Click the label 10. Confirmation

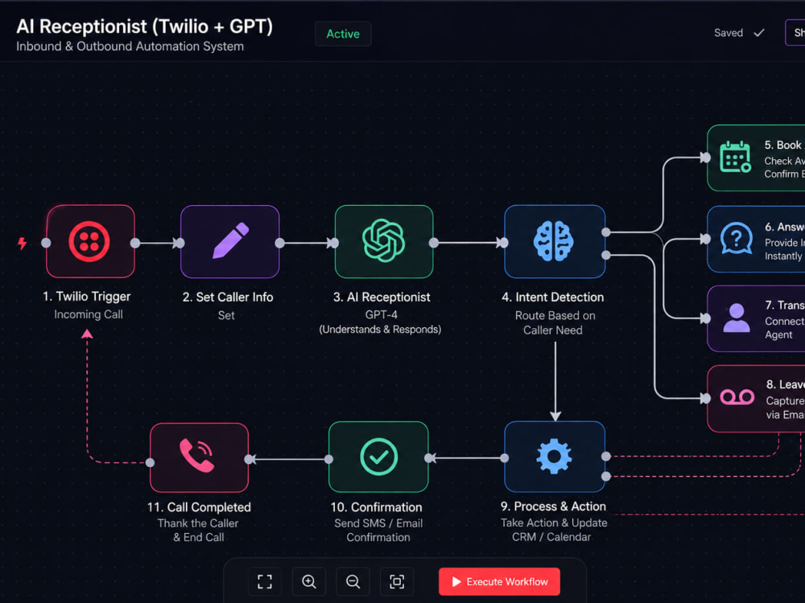[376, 507]
